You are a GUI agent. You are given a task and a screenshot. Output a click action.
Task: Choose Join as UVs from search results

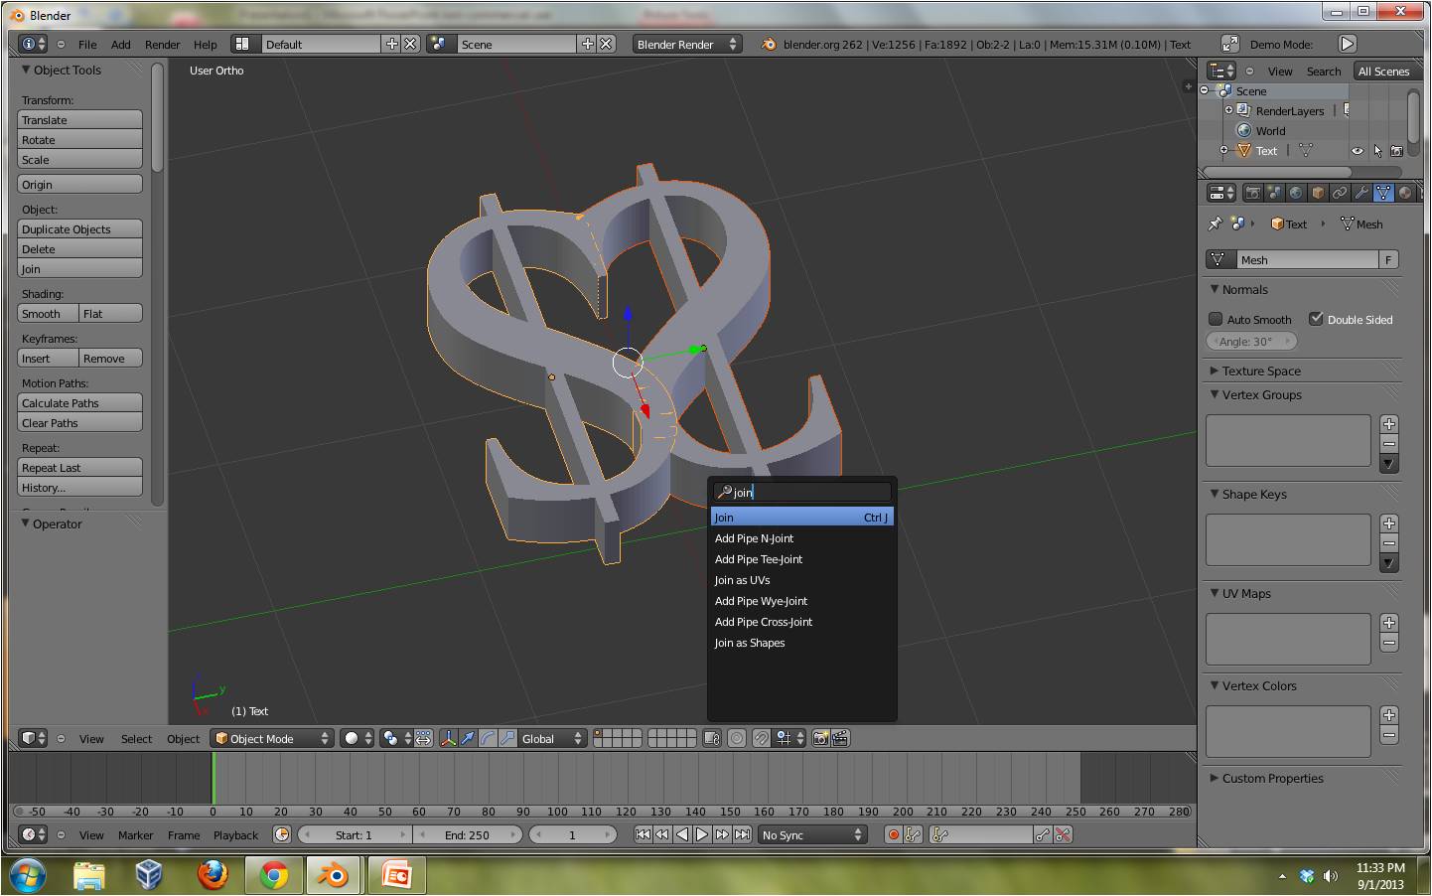[x=801, y=580]
